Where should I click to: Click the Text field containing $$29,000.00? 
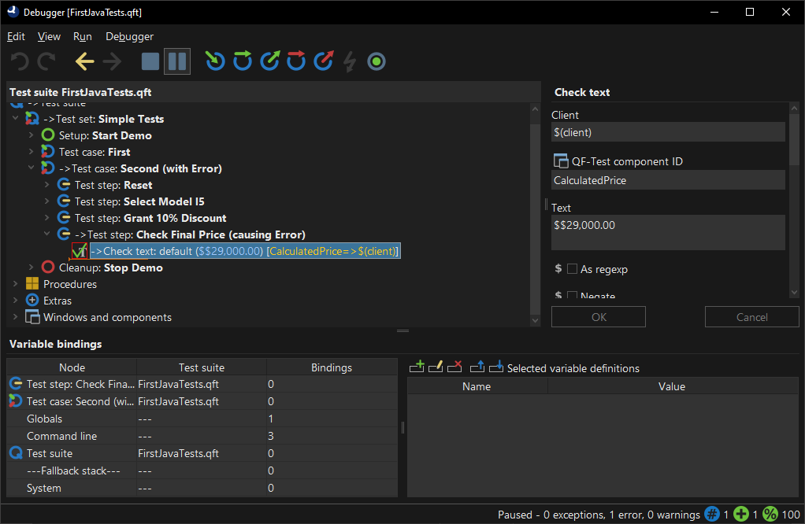[668, 232]
